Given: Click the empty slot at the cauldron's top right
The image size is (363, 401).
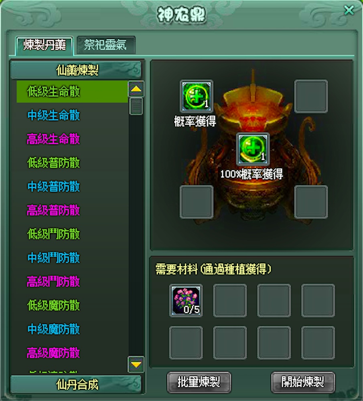Looking at the screenshot, I should [311, 96].
